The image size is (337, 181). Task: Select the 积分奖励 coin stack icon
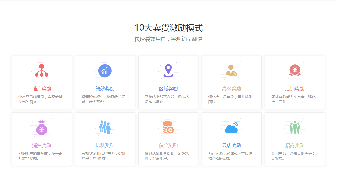(x=168, y=127)
